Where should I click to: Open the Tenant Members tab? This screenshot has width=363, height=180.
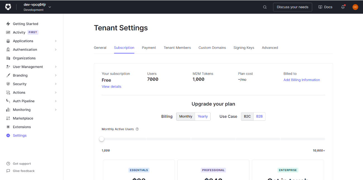coord(177,48)
